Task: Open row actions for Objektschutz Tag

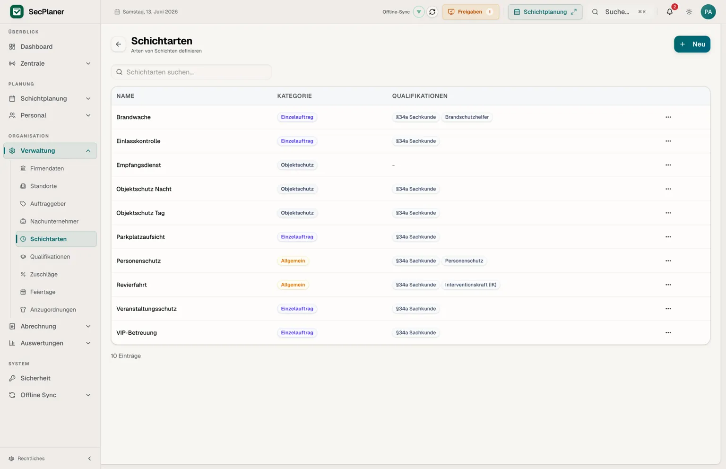Action: tap(668, 213)
